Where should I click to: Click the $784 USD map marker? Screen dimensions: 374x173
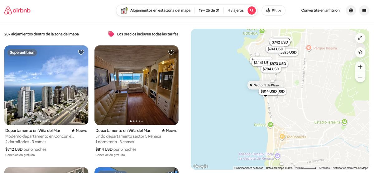pyautogui.click(x=271, y=69)
